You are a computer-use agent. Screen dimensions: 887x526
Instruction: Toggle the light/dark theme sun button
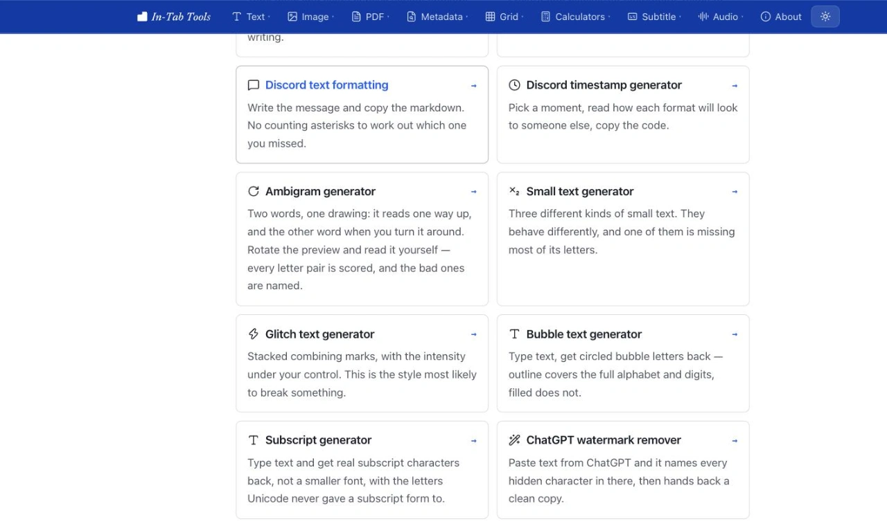825,17
